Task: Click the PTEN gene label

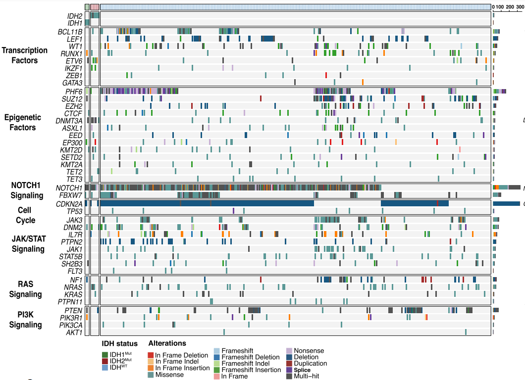Action: tap(73, 310)
